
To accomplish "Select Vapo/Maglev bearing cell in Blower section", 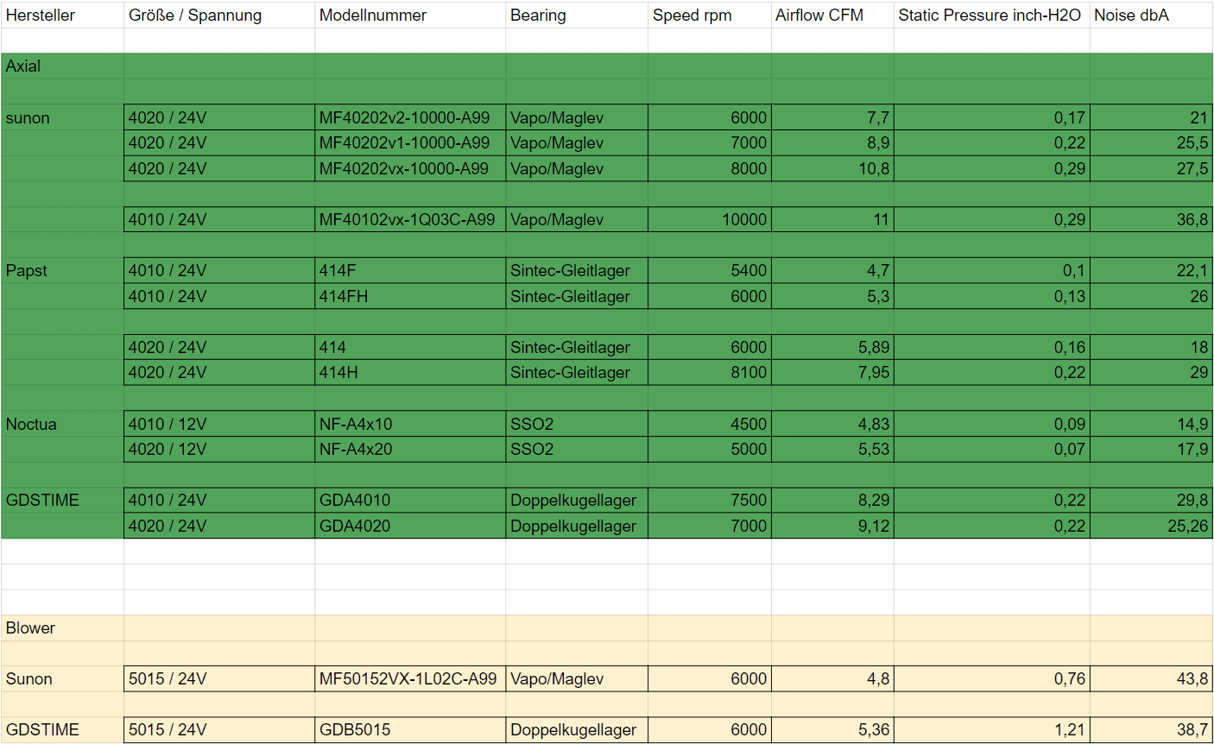I will coord(577,679).
